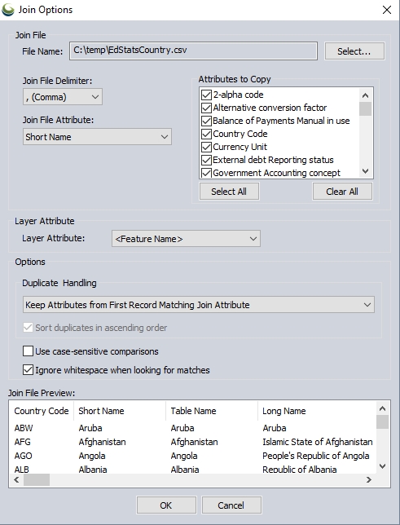The width and height of the screenshot is (400, 525).
Task: Click the Clear All button
Action: click(x=342, y=192)
